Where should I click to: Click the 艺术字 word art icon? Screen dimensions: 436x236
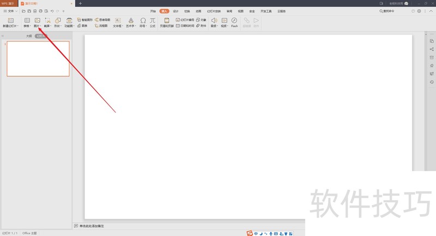pyautogui.click(x=131, y=21)
